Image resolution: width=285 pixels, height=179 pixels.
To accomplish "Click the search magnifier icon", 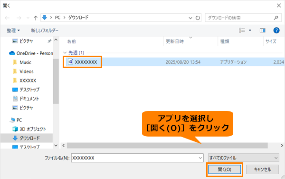I will click(x=276, y=18).
